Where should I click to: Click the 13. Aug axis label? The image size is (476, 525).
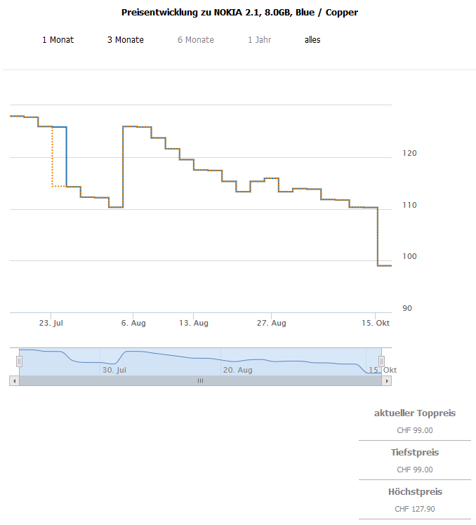pos(194,323)
